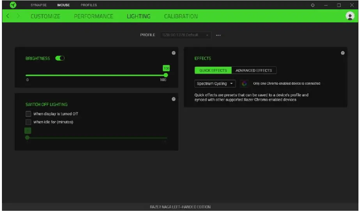Go to the Customize tab

pyautogui.click(x=45, y=16)
